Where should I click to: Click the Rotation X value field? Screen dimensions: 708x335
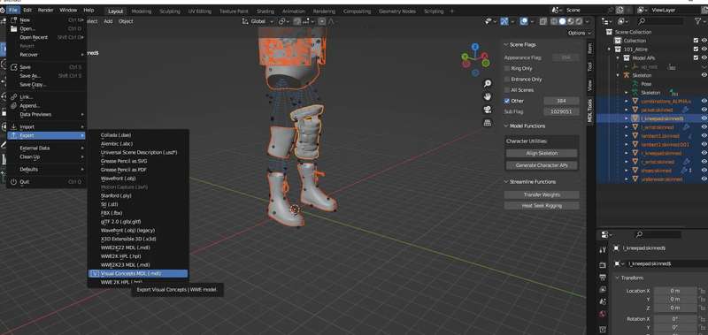click(x=675, y=319)
